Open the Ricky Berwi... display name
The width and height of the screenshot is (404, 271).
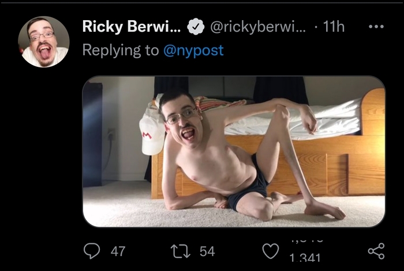132,26
